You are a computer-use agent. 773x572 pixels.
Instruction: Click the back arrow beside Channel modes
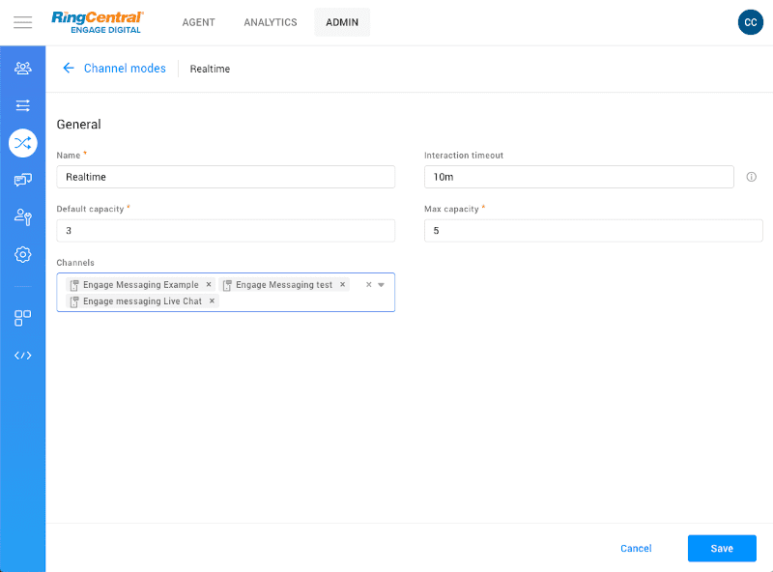click(68, 69)
